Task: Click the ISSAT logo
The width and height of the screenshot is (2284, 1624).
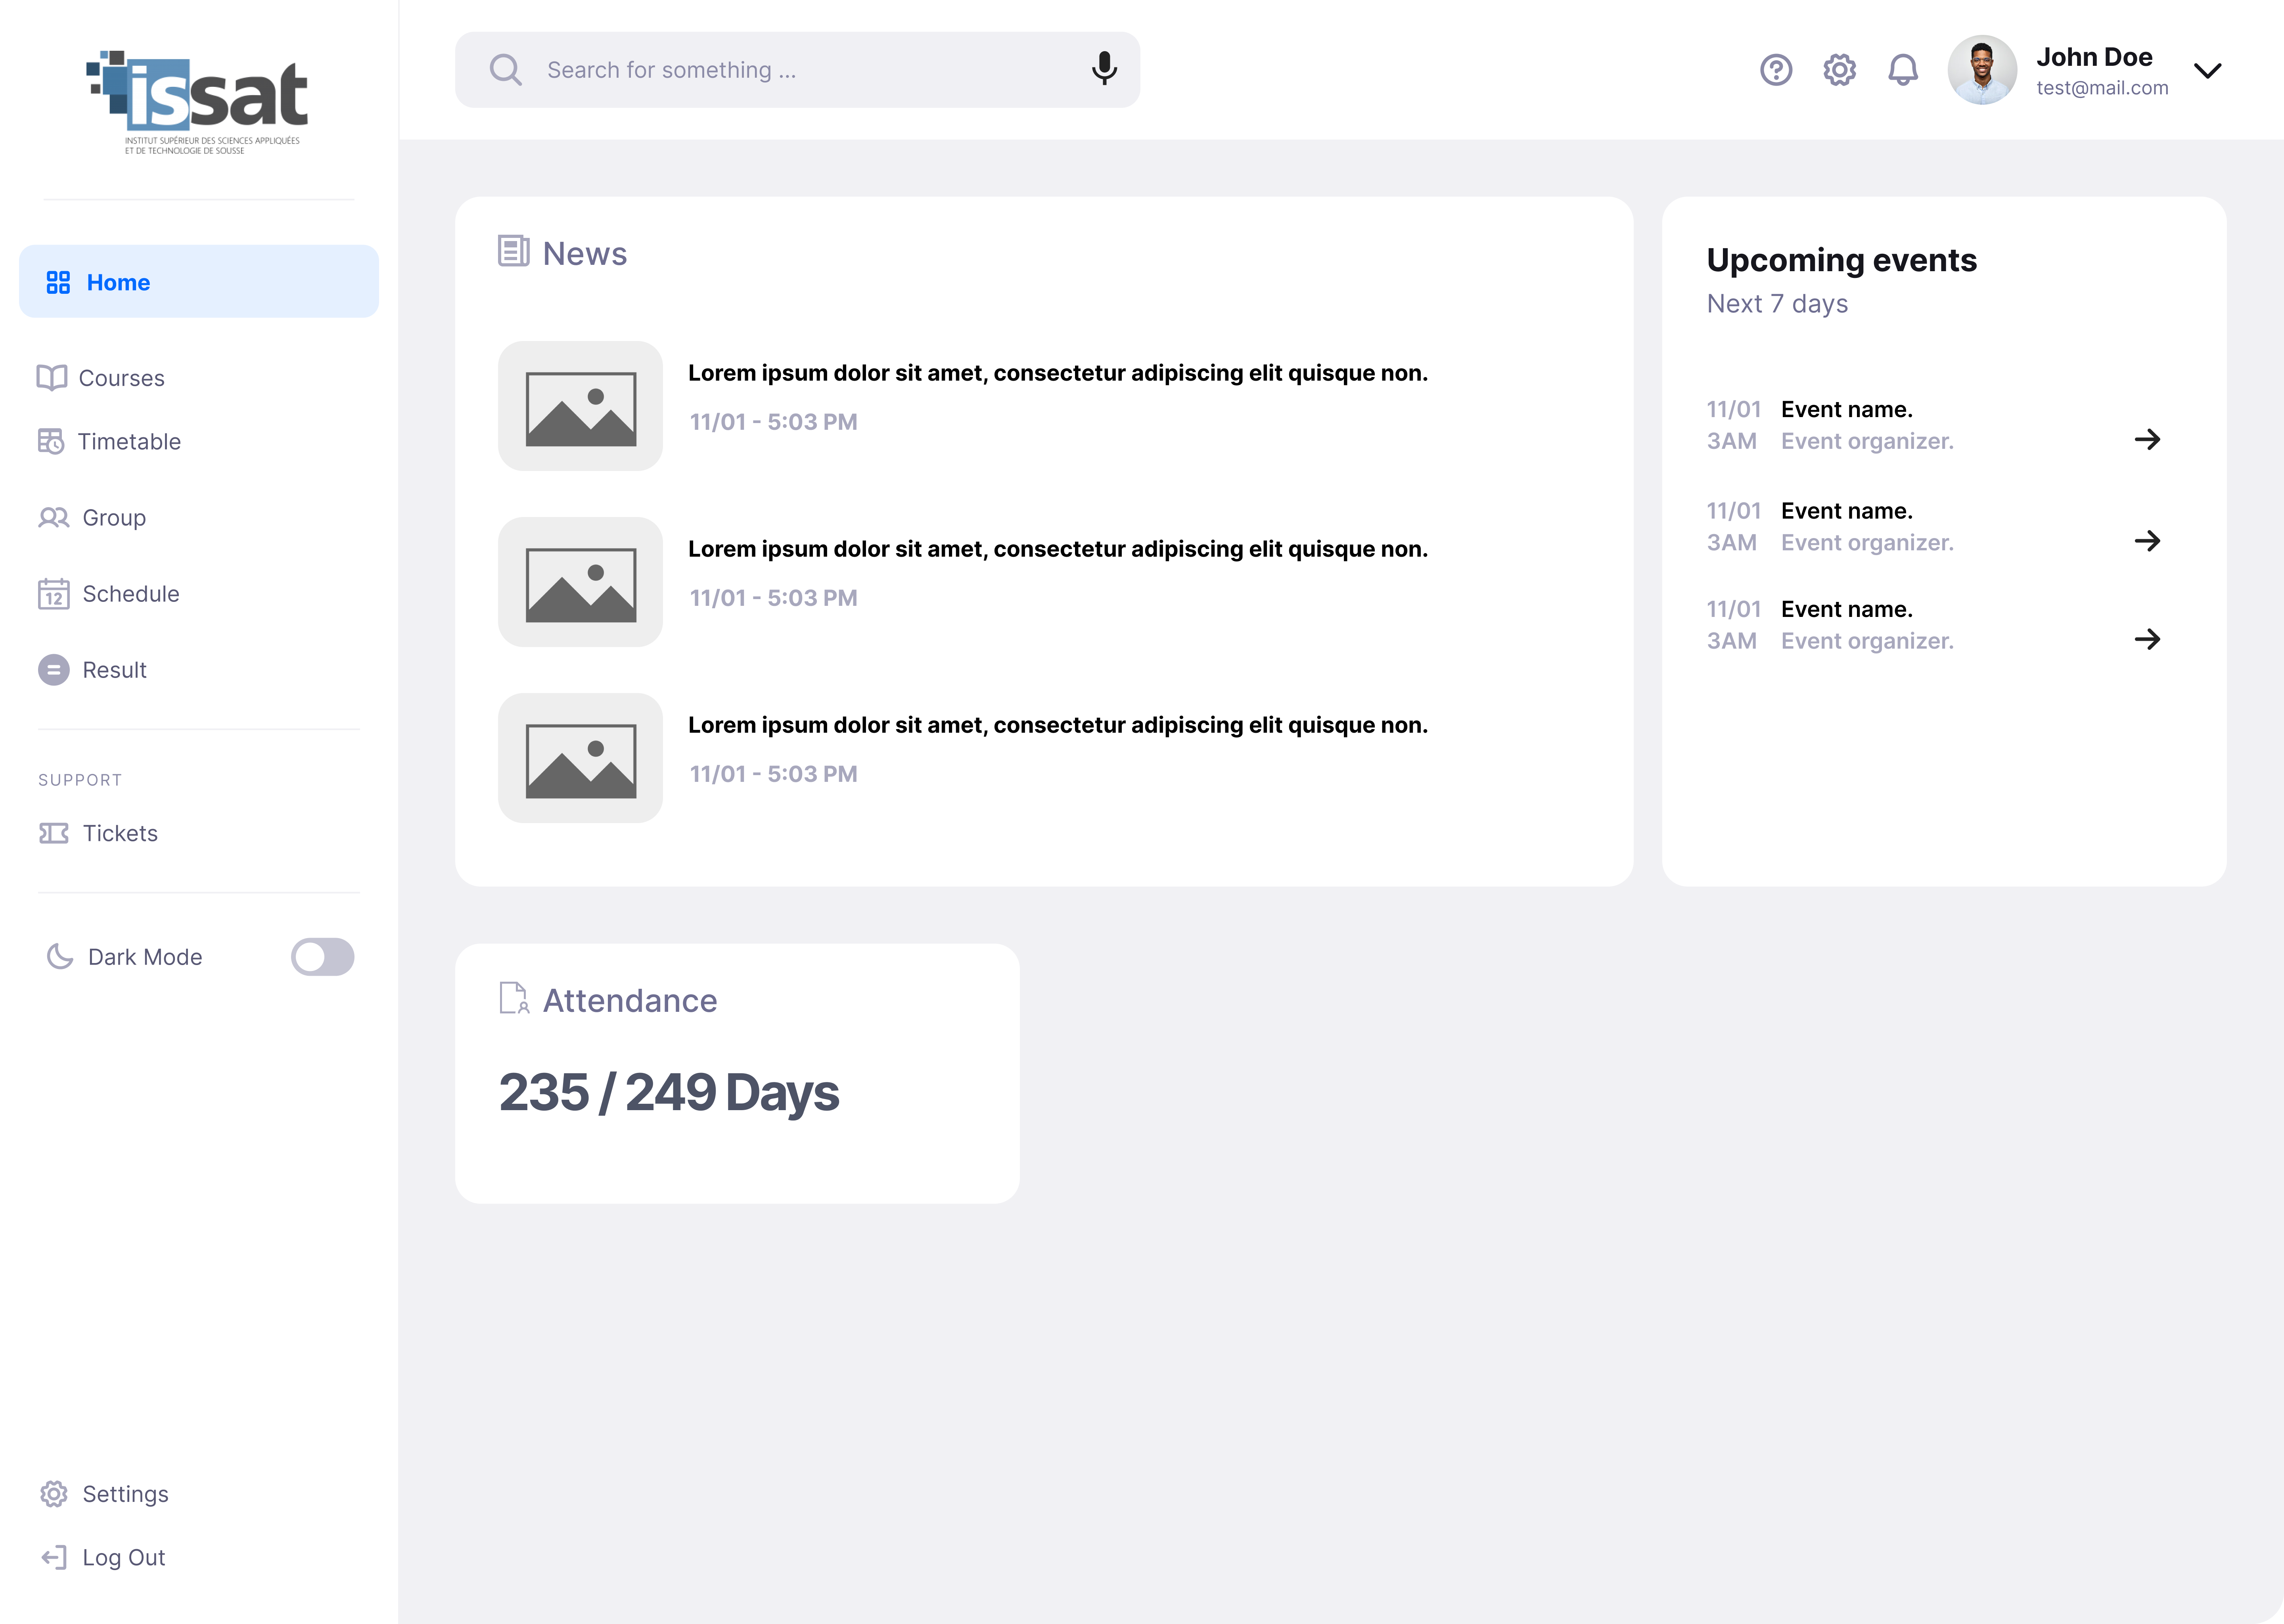Action: (197, 102)
